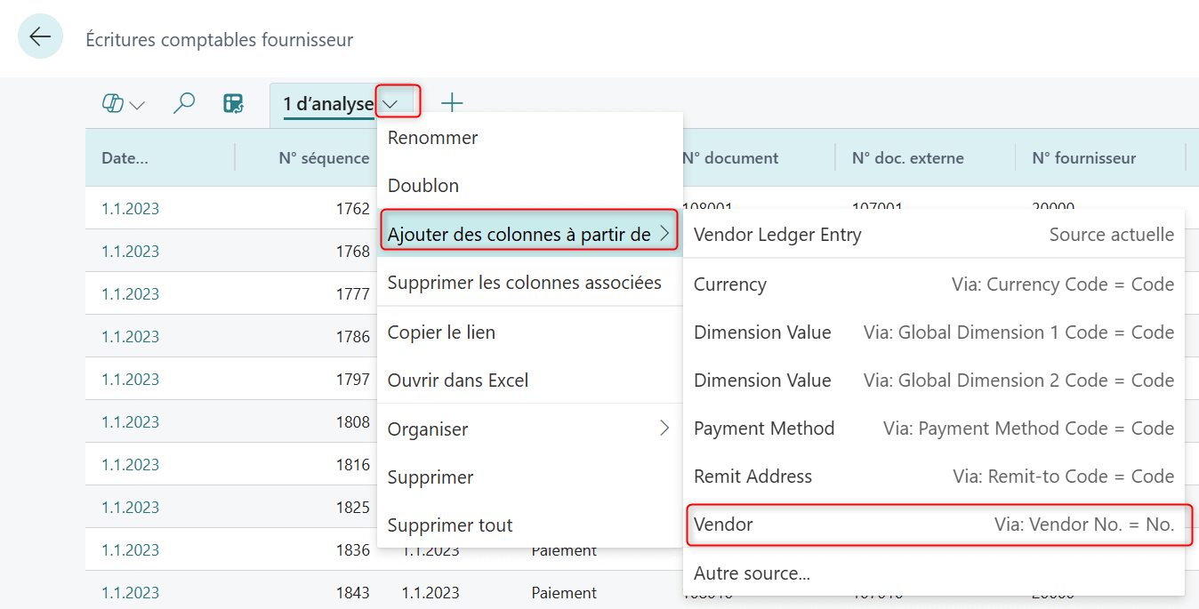1199x609 pixels.
Task: Select the '1 d'analyse' tab
Action: 327,104
